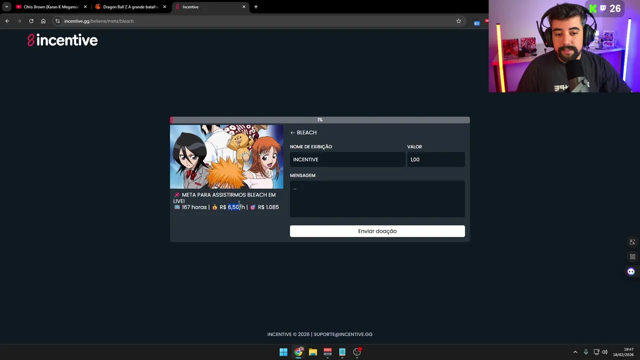The width and height of the screenshot is (640, 360).
Task: Go to the browser home page
Action: click(x=43, y=21)
